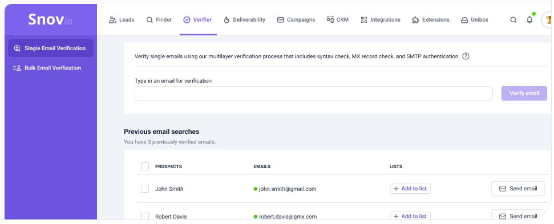Click the John Smith prospect name
The width and height of the screenshot is (554, 224).
coord(169,189)
